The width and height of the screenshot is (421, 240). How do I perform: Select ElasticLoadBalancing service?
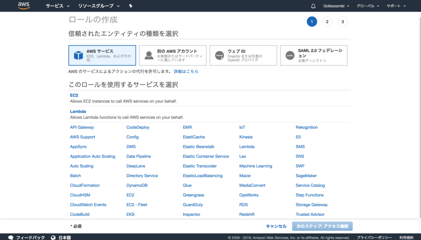(202, 176)
